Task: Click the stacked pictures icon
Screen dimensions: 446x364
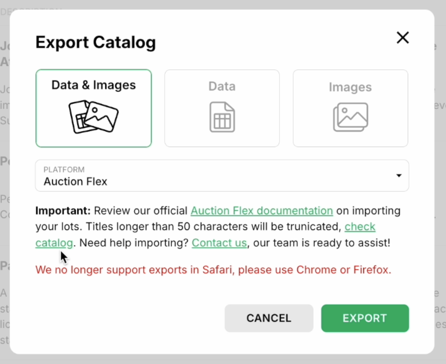Action: click(351, 117)
